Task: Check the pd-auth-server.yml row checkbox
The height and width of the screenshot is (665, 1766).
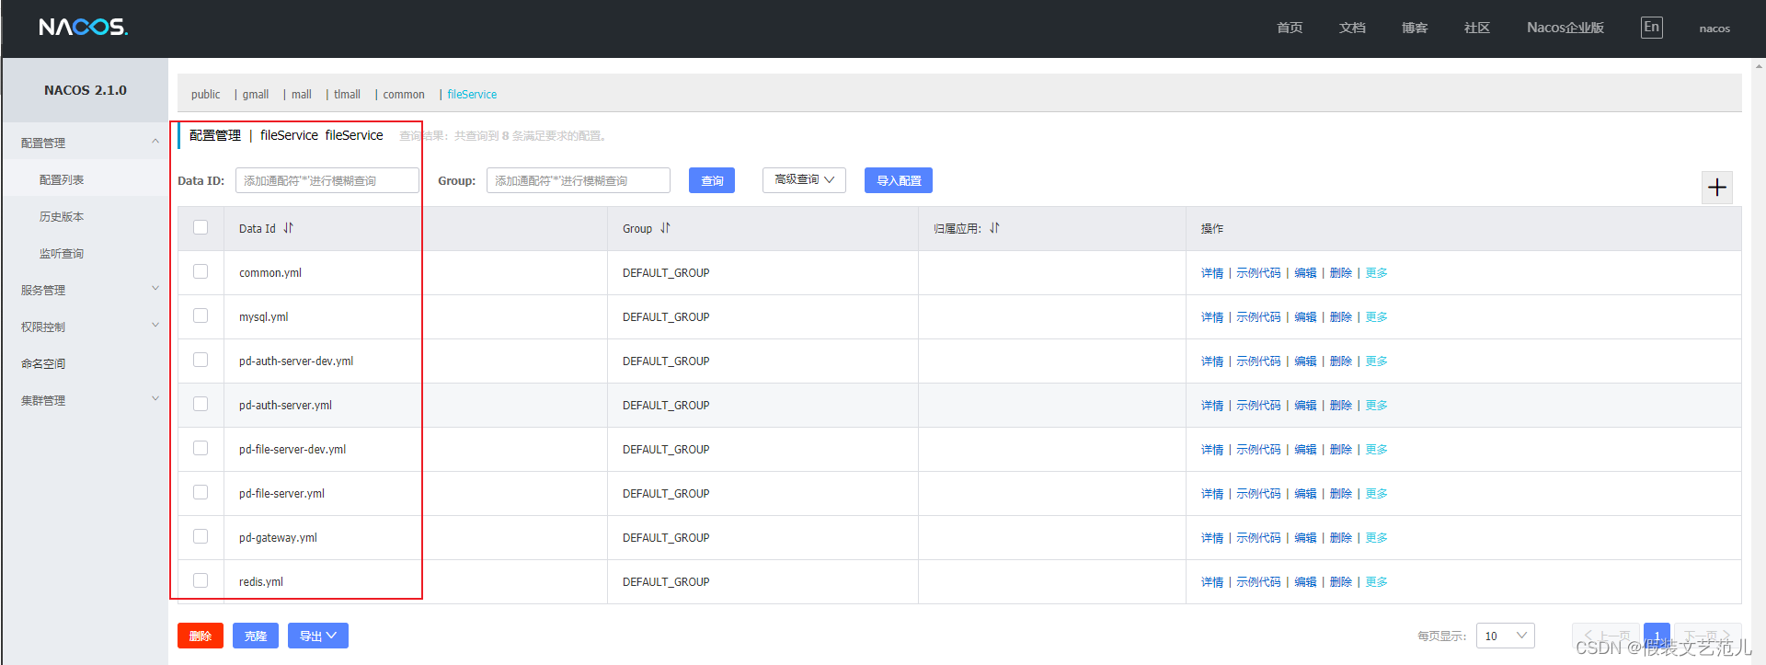Action: tap(201, 404)
